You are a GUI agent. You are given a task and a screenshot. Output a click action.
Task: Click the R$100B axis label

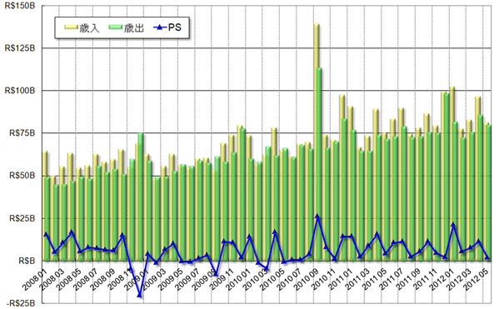click(x=19, y=91)
